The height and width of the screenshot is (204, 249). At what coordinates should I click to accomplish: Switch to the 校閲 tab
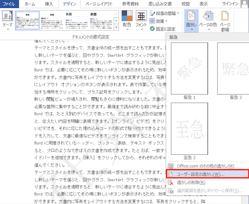click(x=186, y=4)
